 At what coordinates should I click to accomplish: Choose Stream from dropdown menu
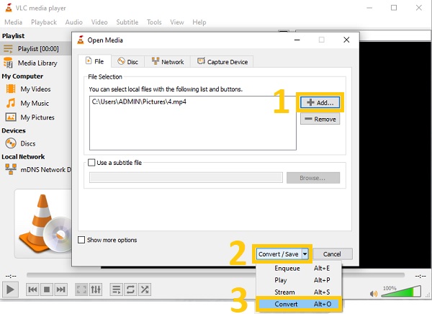[299, 292]
